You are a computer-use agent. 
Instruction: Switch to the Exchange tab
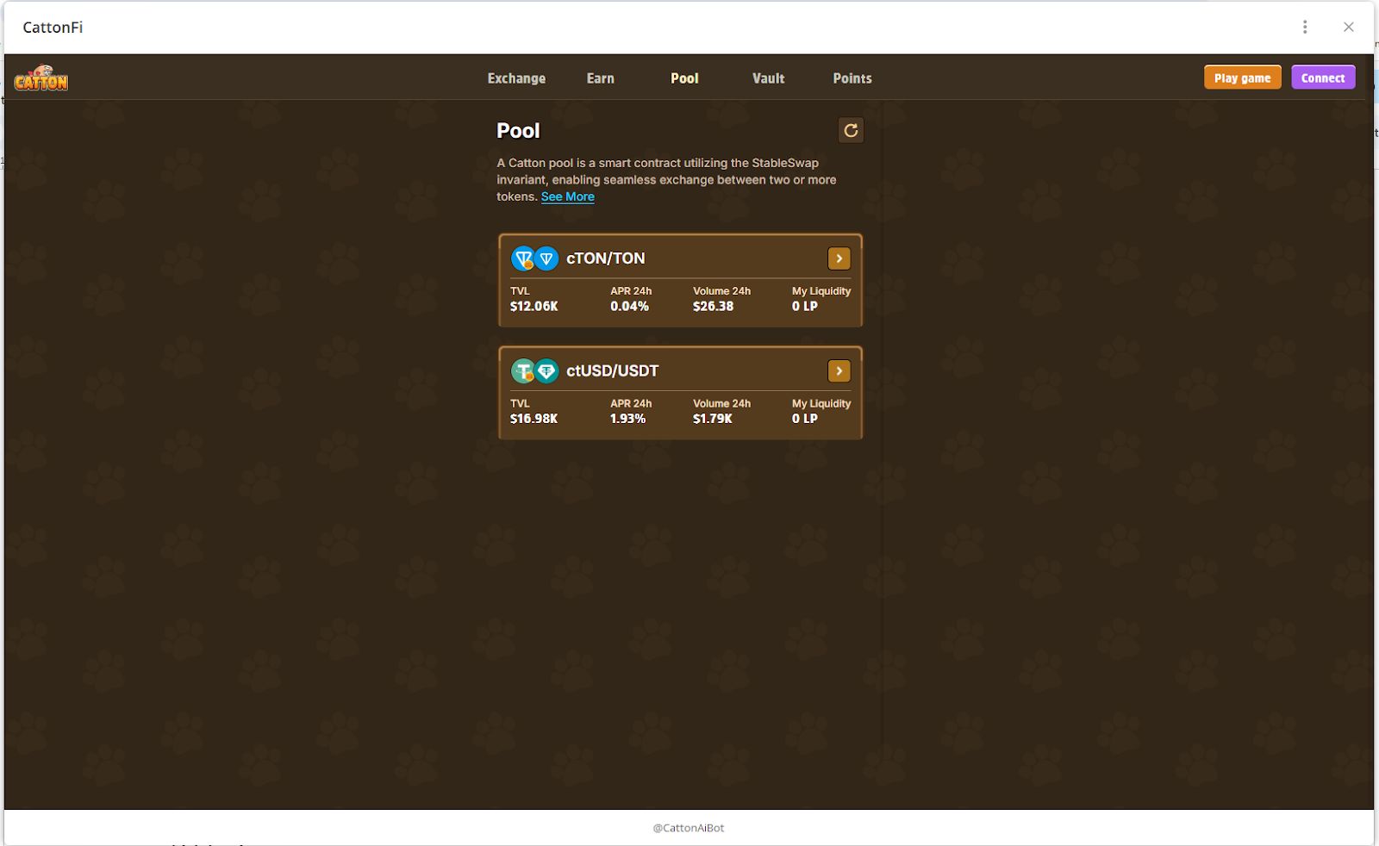click(x=516, y=78)
